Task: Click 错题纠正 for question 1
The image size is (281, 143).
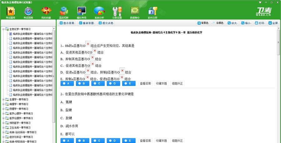Action: pyautogui.click(x=177, y=83)
